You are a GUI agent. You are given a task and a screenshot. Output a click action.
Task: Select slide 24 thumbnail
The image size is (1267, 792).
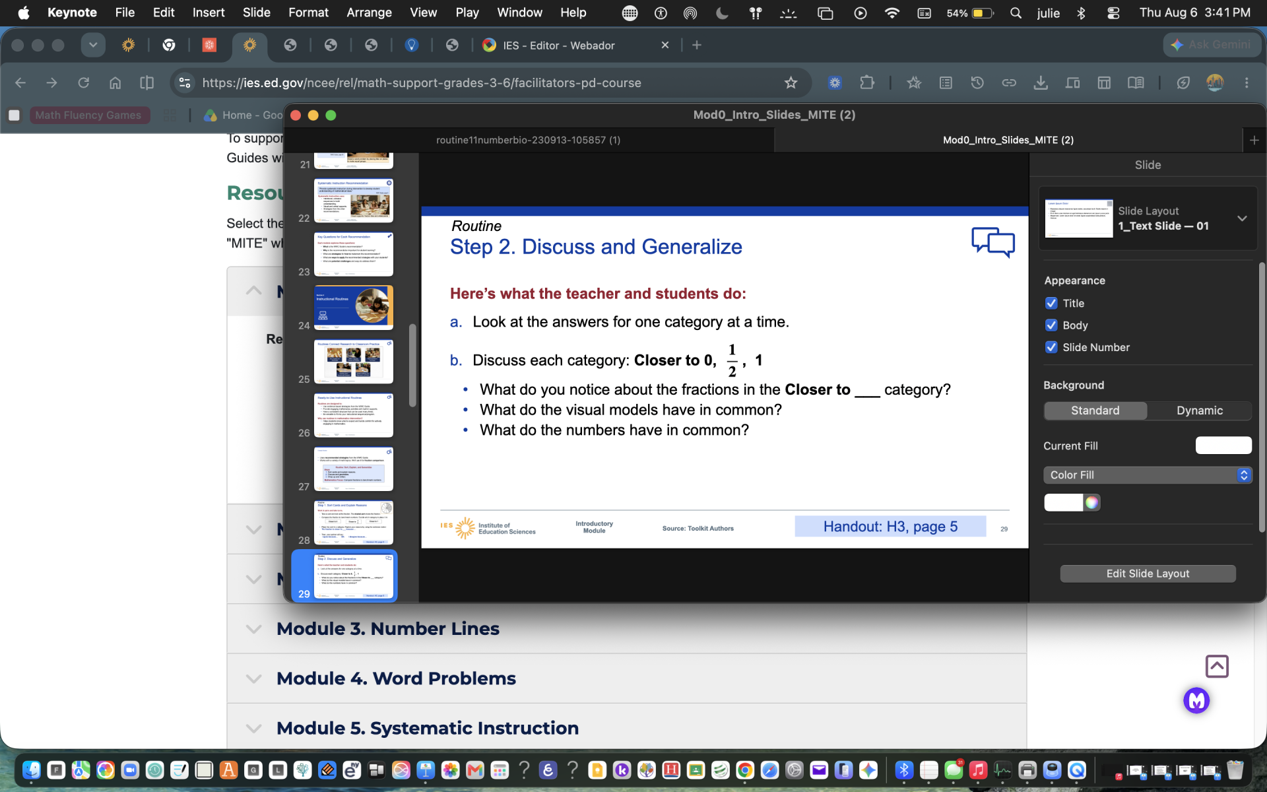353,308
